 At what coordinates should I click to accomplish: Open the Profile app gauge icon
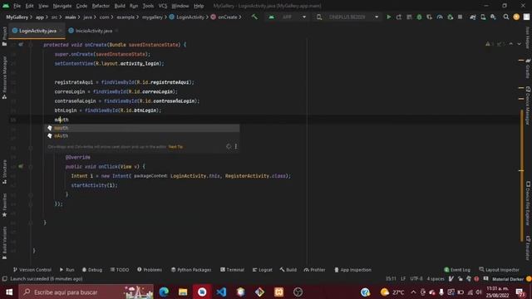(440, 17)
